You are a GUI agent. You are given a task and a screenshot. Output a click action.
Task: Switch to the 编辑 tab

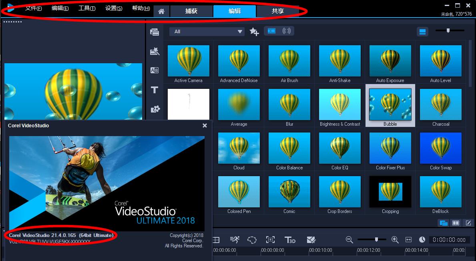click(234, 11)
